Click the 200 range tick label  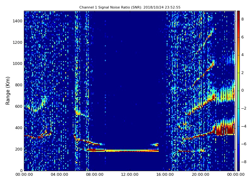[x=19, y=149]
